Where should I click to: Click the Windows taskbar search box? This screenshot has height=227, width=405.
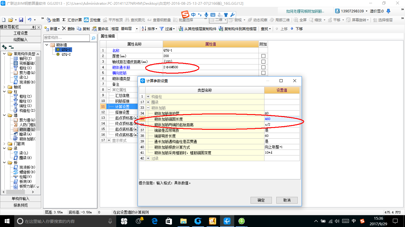[65, 221]
